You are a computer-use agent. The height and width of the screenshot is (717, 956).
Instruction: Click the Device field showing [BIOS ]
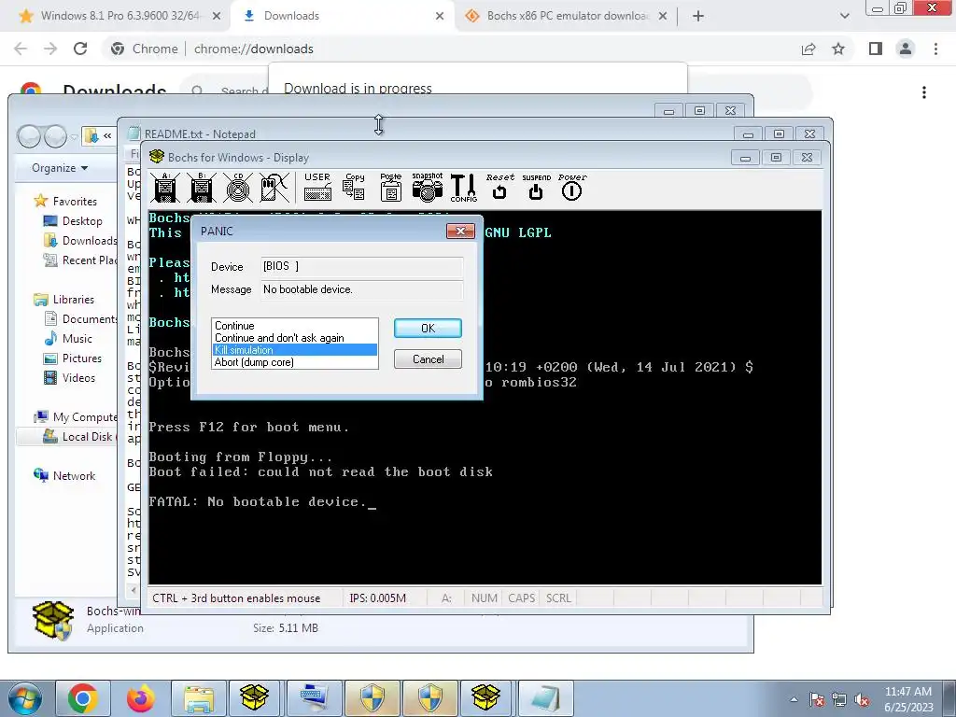[362, 266]
